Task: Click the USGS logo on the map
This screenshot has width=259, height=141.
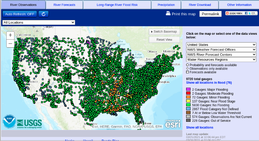Action: coord(29,124)
